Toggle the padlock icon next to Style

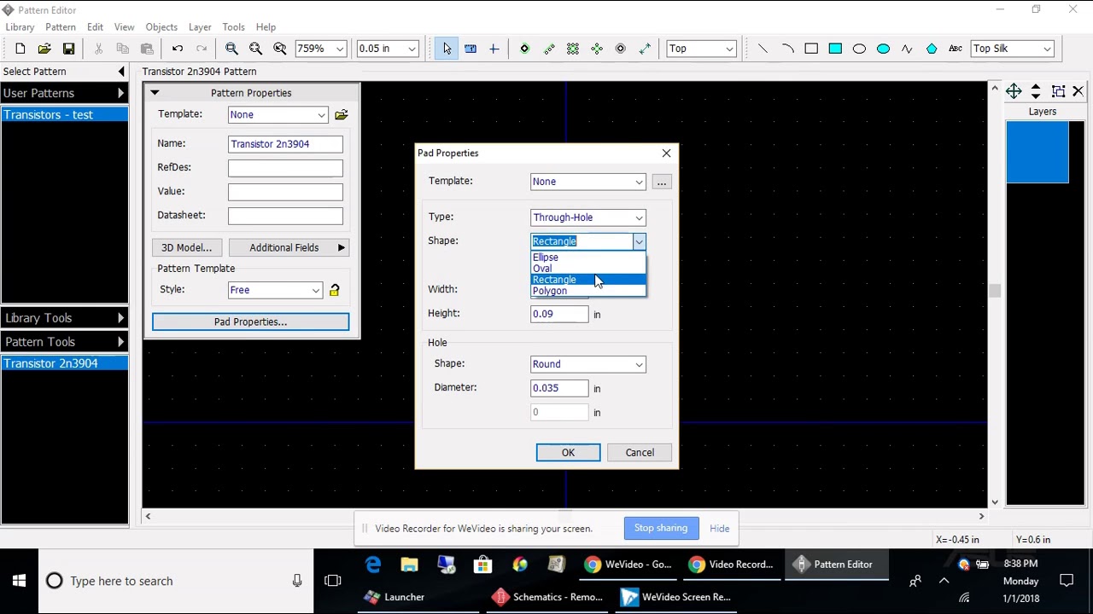pos(334,290)
